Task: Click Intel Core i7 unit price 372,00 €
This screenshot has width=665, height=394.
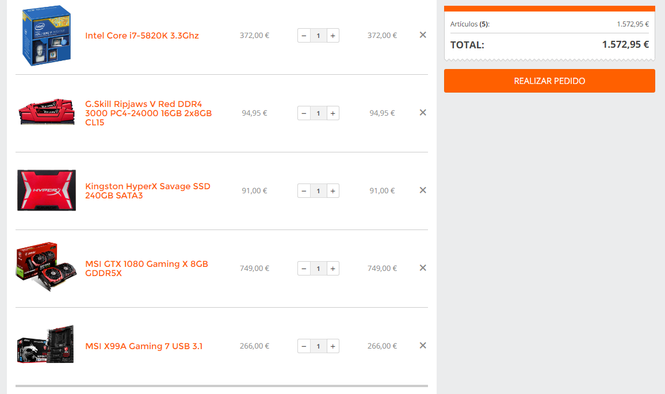Action: click(x=254, y=36)
